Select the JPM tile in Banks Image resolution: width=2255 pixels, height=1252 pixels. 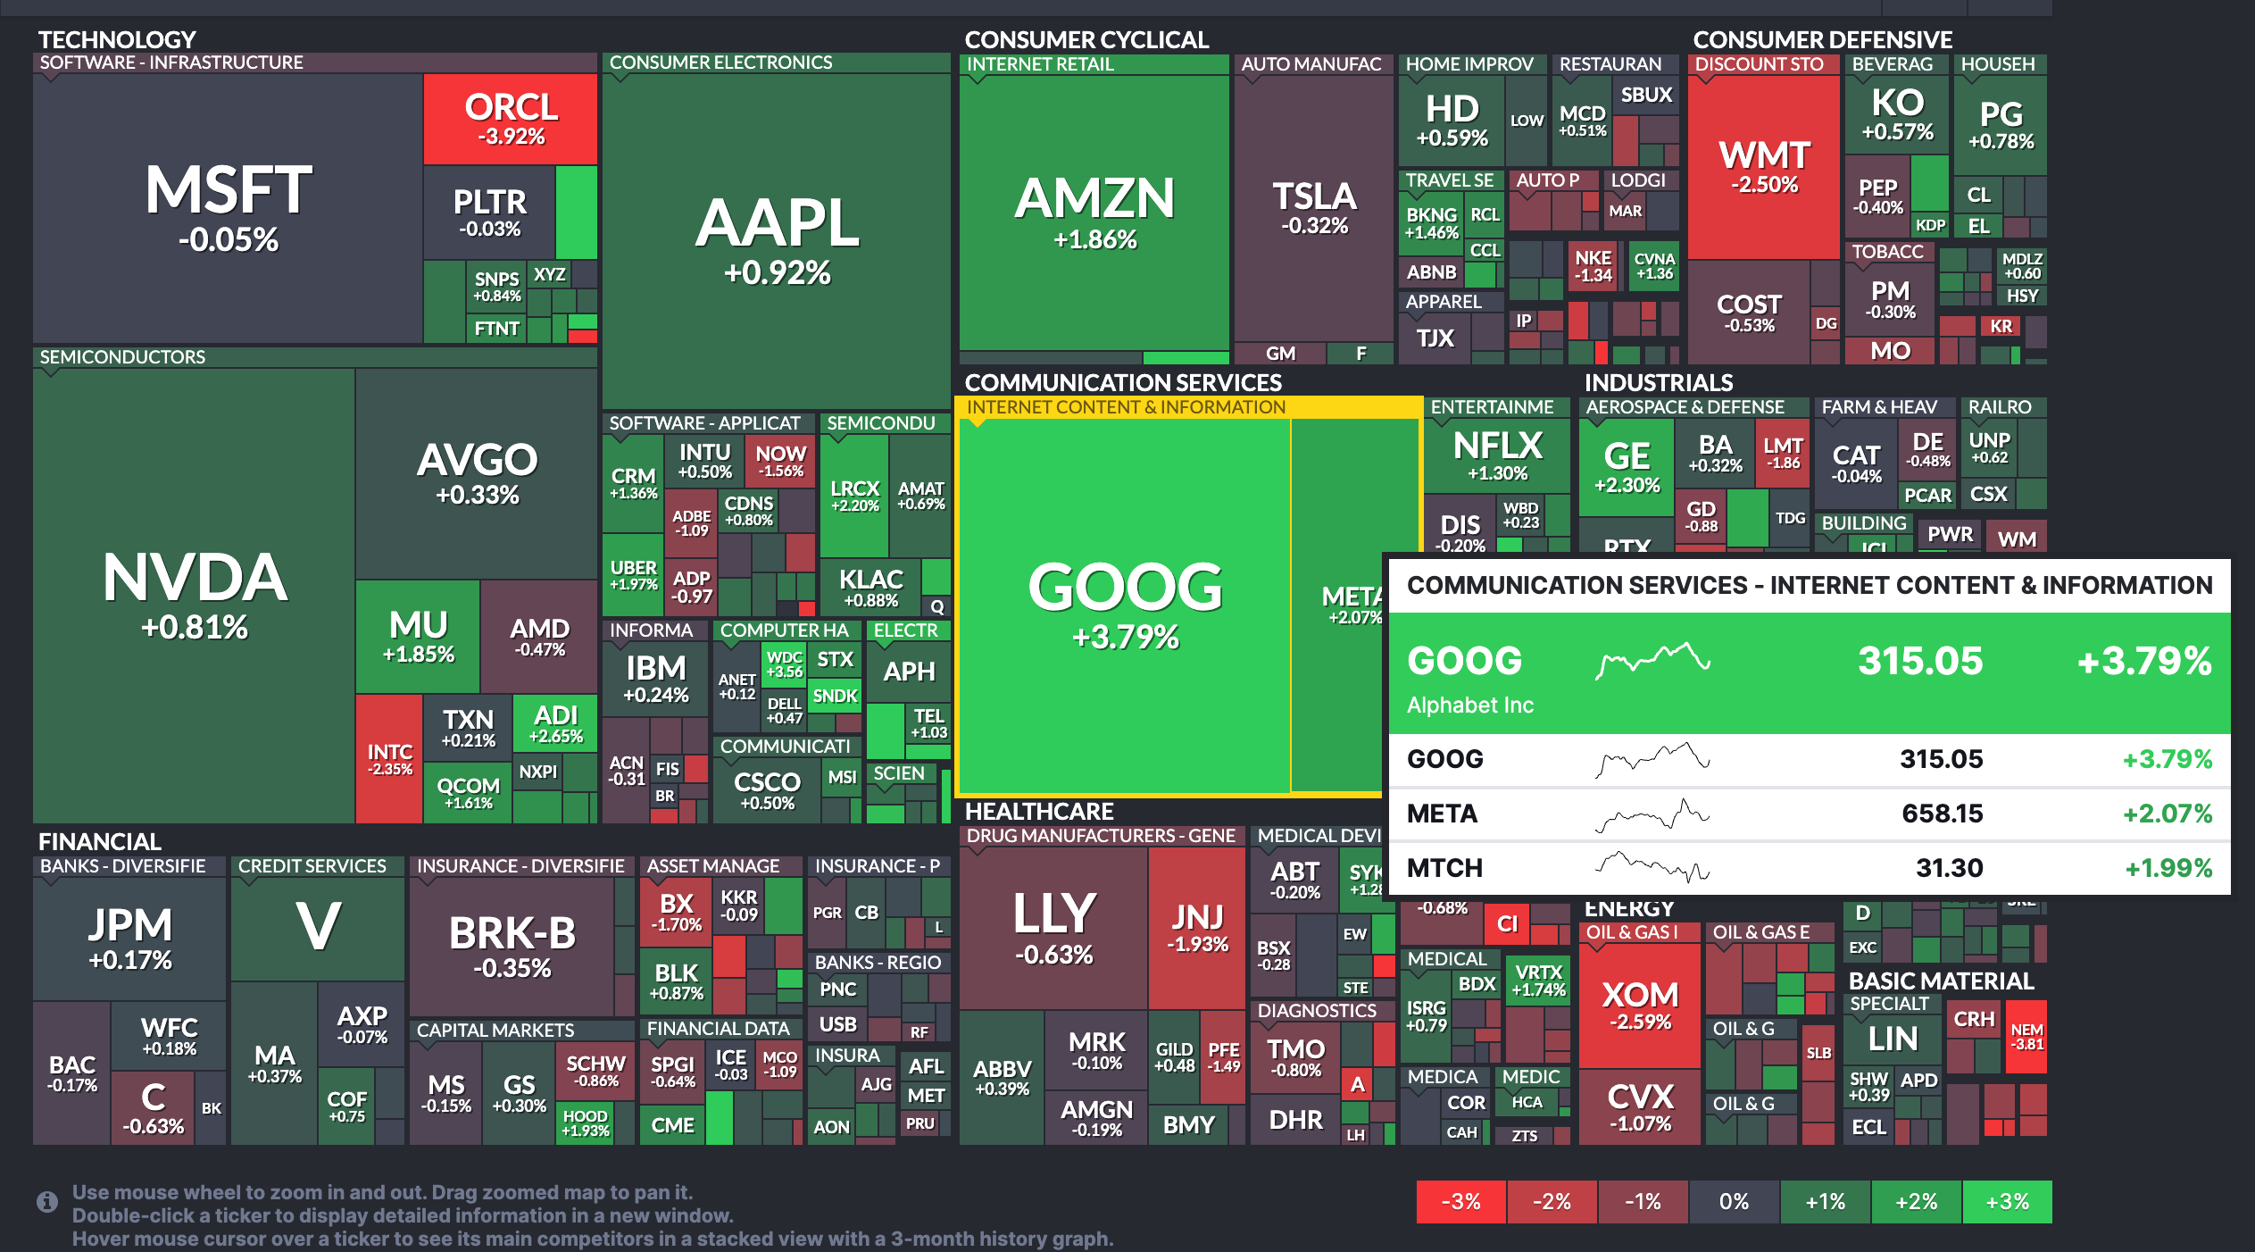(x=129, y=939)
